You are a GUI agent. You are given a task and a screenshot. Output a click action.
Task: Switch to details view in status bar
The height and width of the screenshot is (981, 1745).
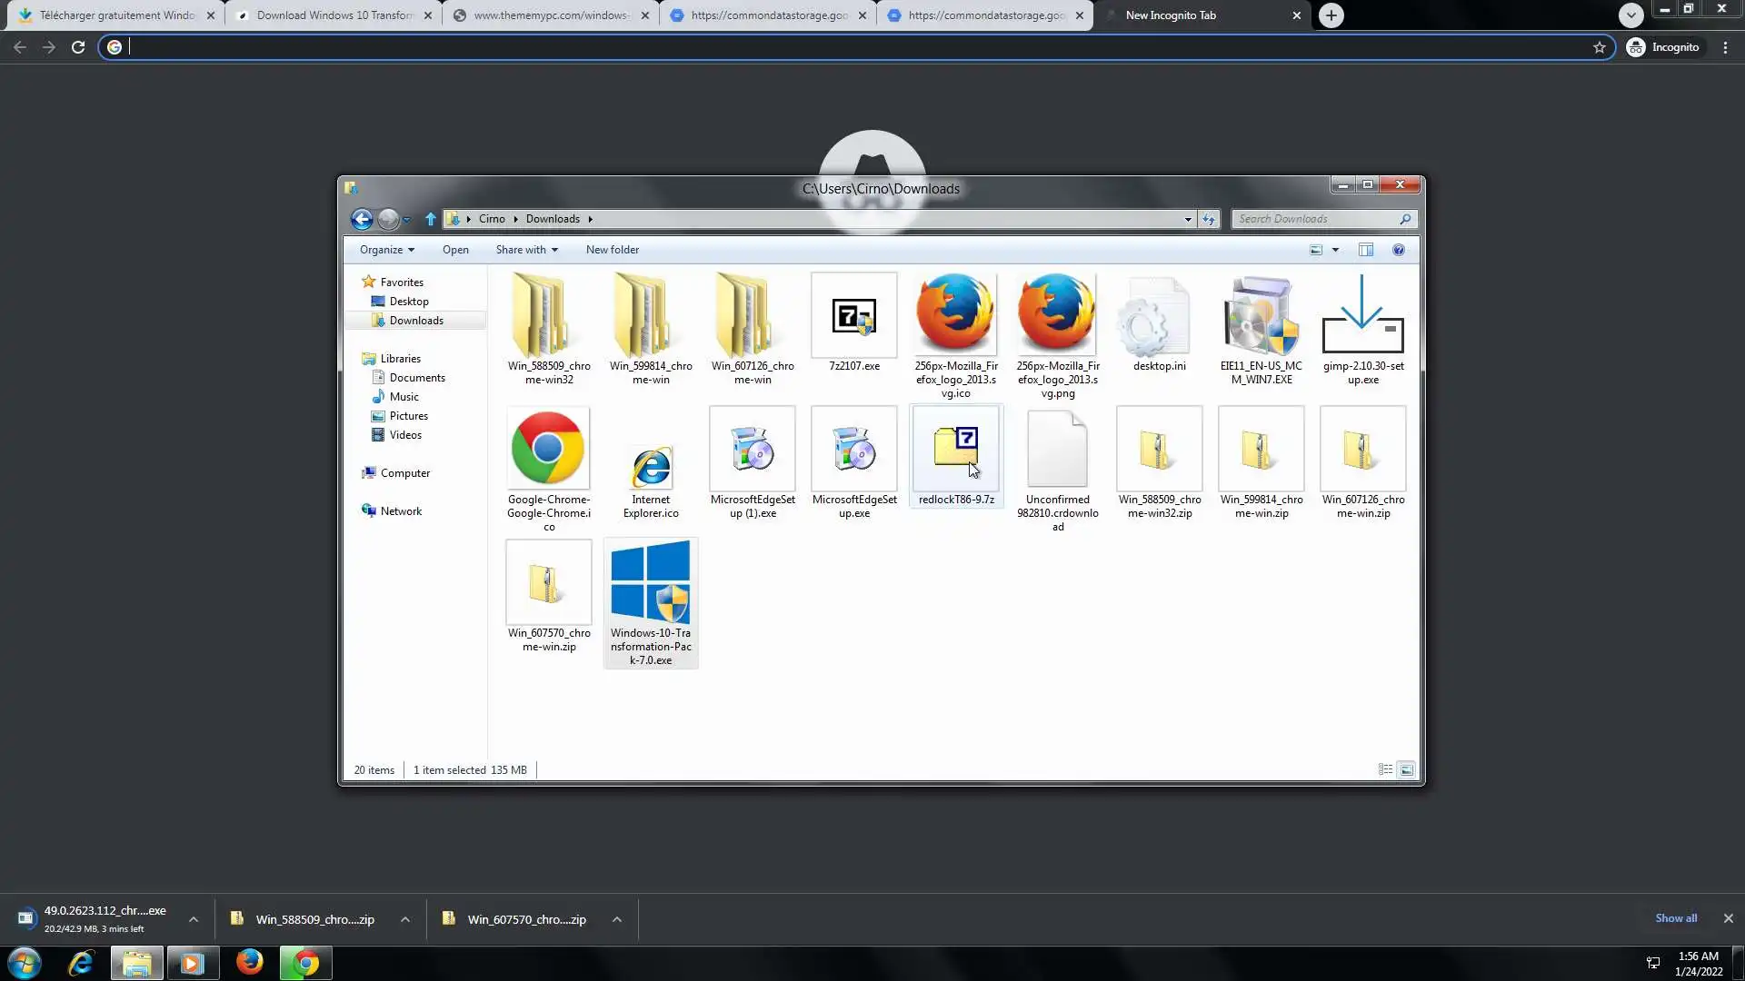pos(1385,769)
